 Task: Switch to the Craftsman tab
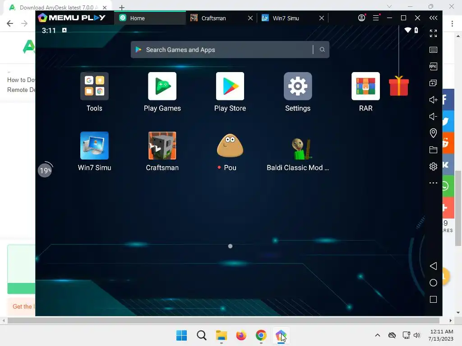218,18
